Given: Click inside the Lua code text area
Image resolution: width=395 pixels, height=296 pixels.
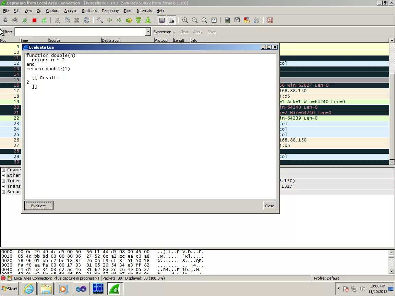Looking at the screenshot, I should click(151, 126).
